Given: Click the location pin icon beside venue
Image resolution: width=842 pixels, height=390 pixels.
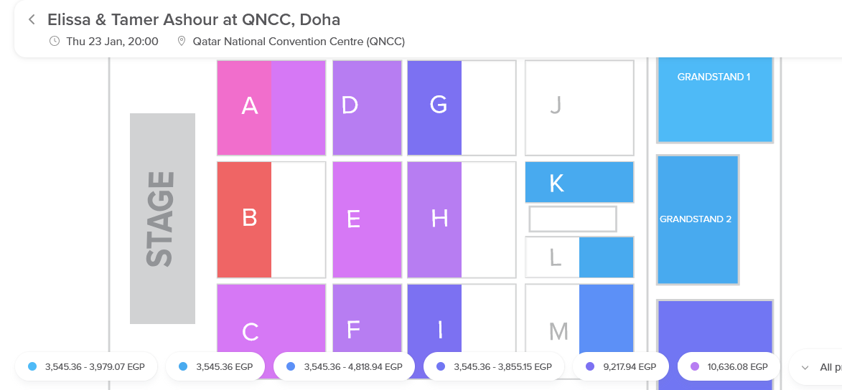Looking at the screenshot, I should tap(182, 42).
